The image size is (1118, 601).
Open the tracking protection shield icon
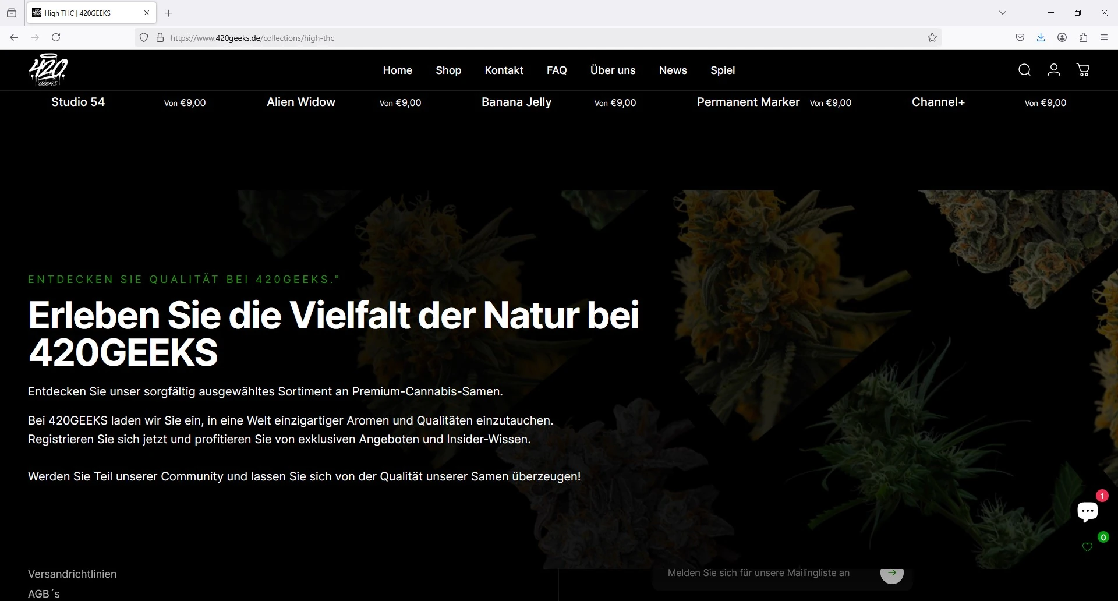144,37
